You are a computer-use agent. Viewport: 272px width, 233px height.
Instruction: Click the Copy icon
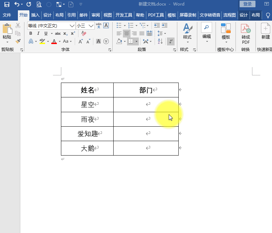click(18, 33)
